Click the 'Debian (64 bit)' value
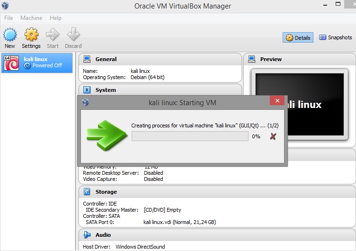The width and height of the screenshot is (356, 251). [148, 77]
